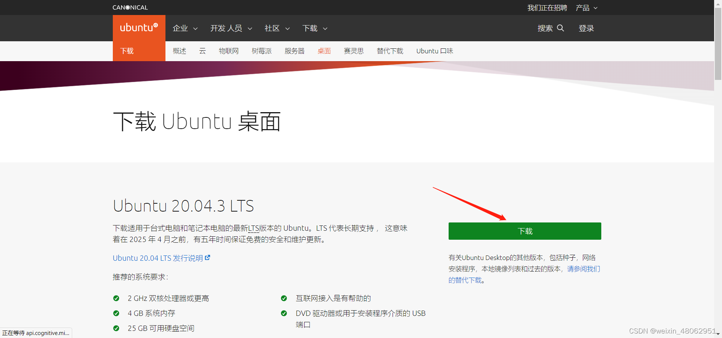Image resolution: width=722 pixels, height=338 pixels.
Task: Expand the 开发人员 dropdown menu
Action: click(231, 28)
